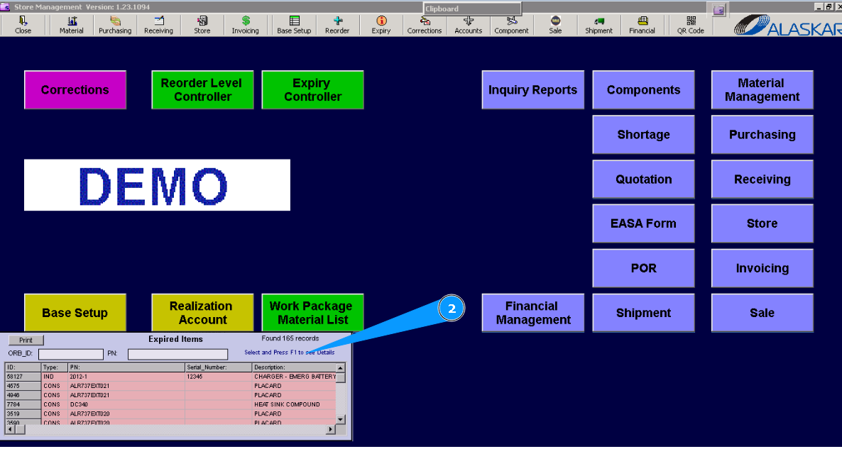
Task: Click CHARGER - EMERG BATTERY description
Action: coord(294,377)
